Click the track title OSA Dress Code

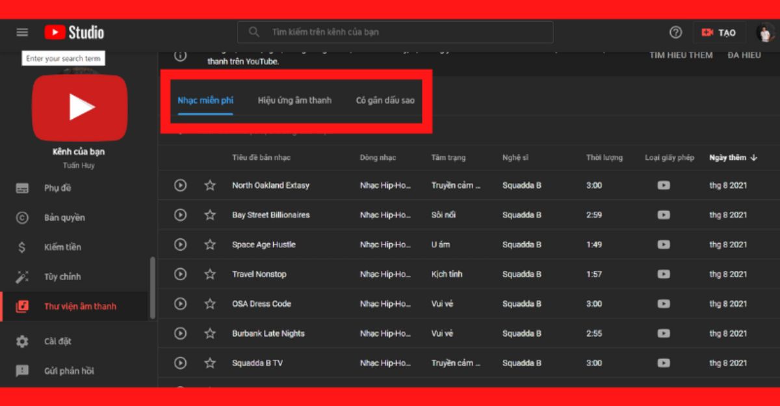pyautogui.click(x=262, y=304)
